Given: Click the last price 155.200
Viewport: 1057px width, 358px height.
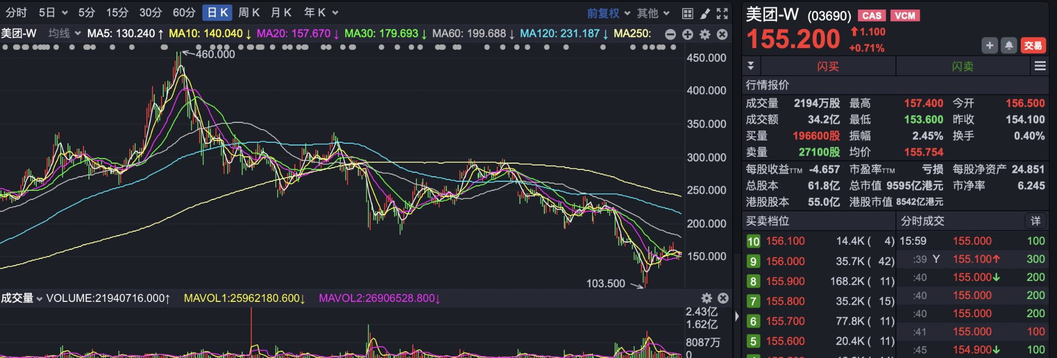Looking at the screenshot, I should click(793, 39).
